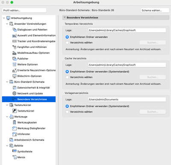Click the Werkzeuge group icon
Screen dimensions: 171x165
(x=11, y=117)
